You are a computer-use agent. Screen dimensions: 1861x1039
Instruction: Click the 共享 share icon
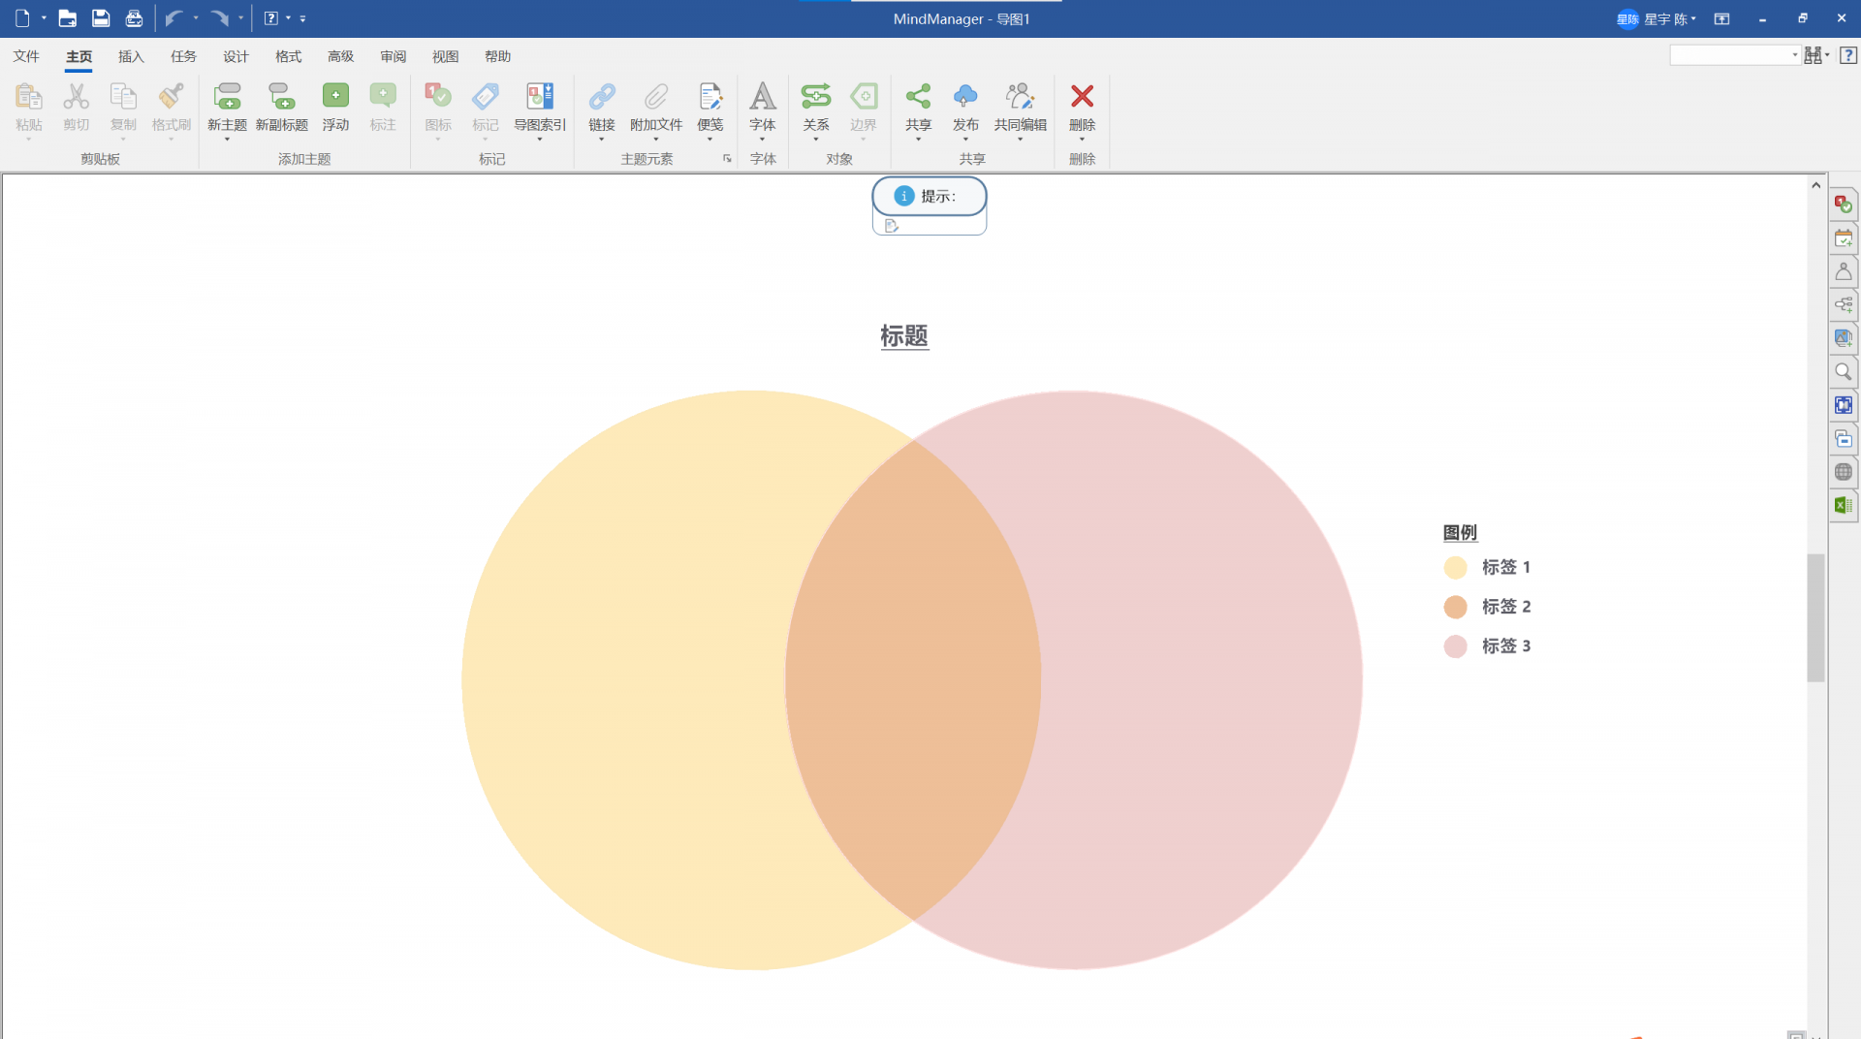[x=918, y=96]
